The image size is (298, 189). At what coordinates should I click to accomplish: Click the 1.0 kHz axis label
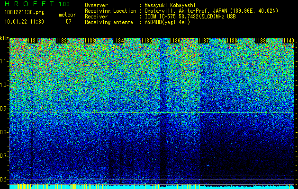point(4,85)
